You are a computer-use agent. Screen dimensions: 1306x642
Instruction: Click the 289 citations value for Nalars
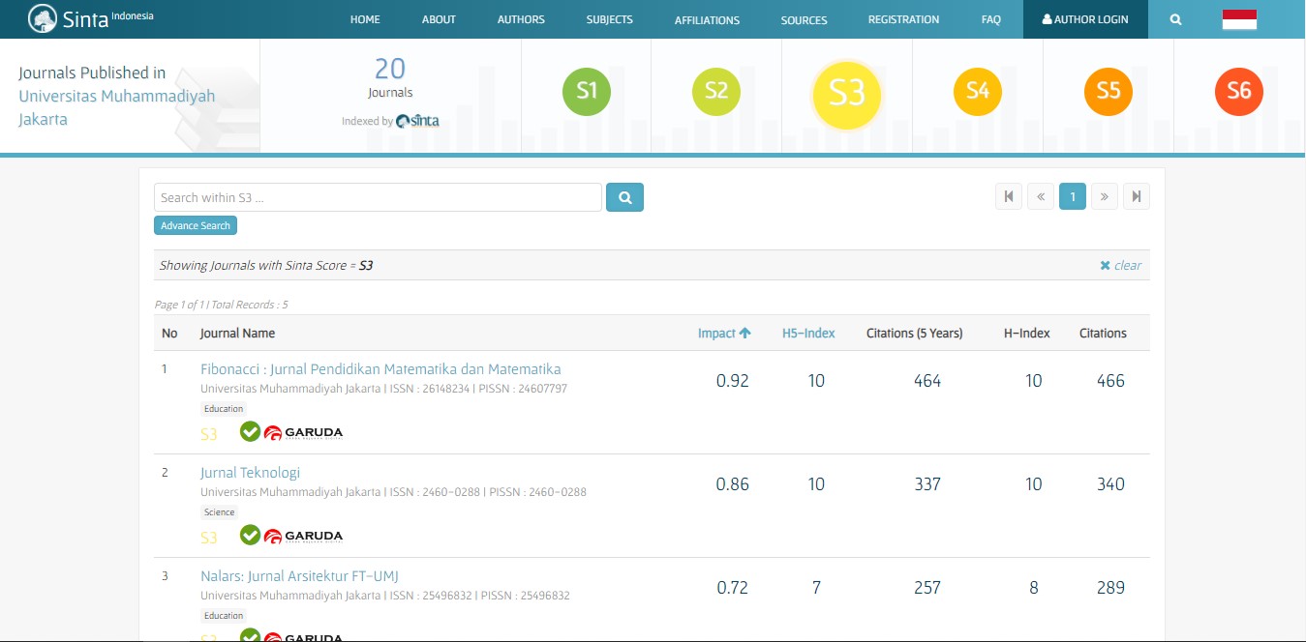(1110, 588)
